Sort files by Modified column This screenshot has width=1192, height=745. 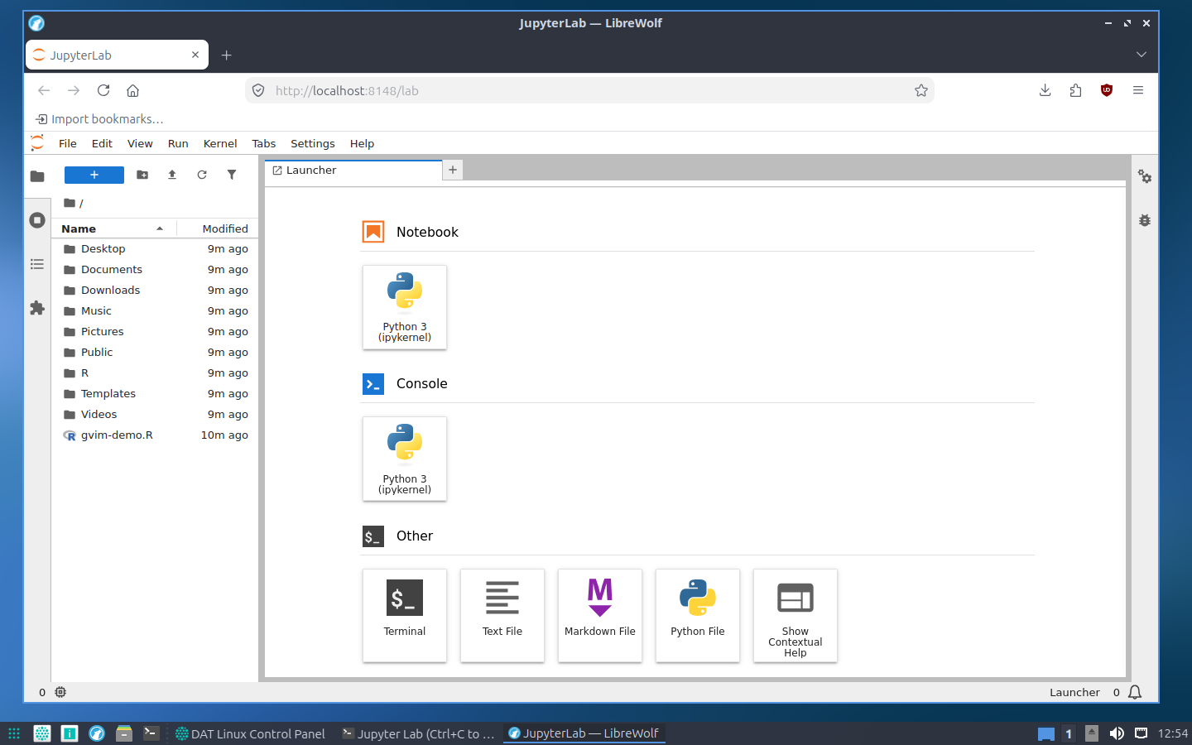219,228
